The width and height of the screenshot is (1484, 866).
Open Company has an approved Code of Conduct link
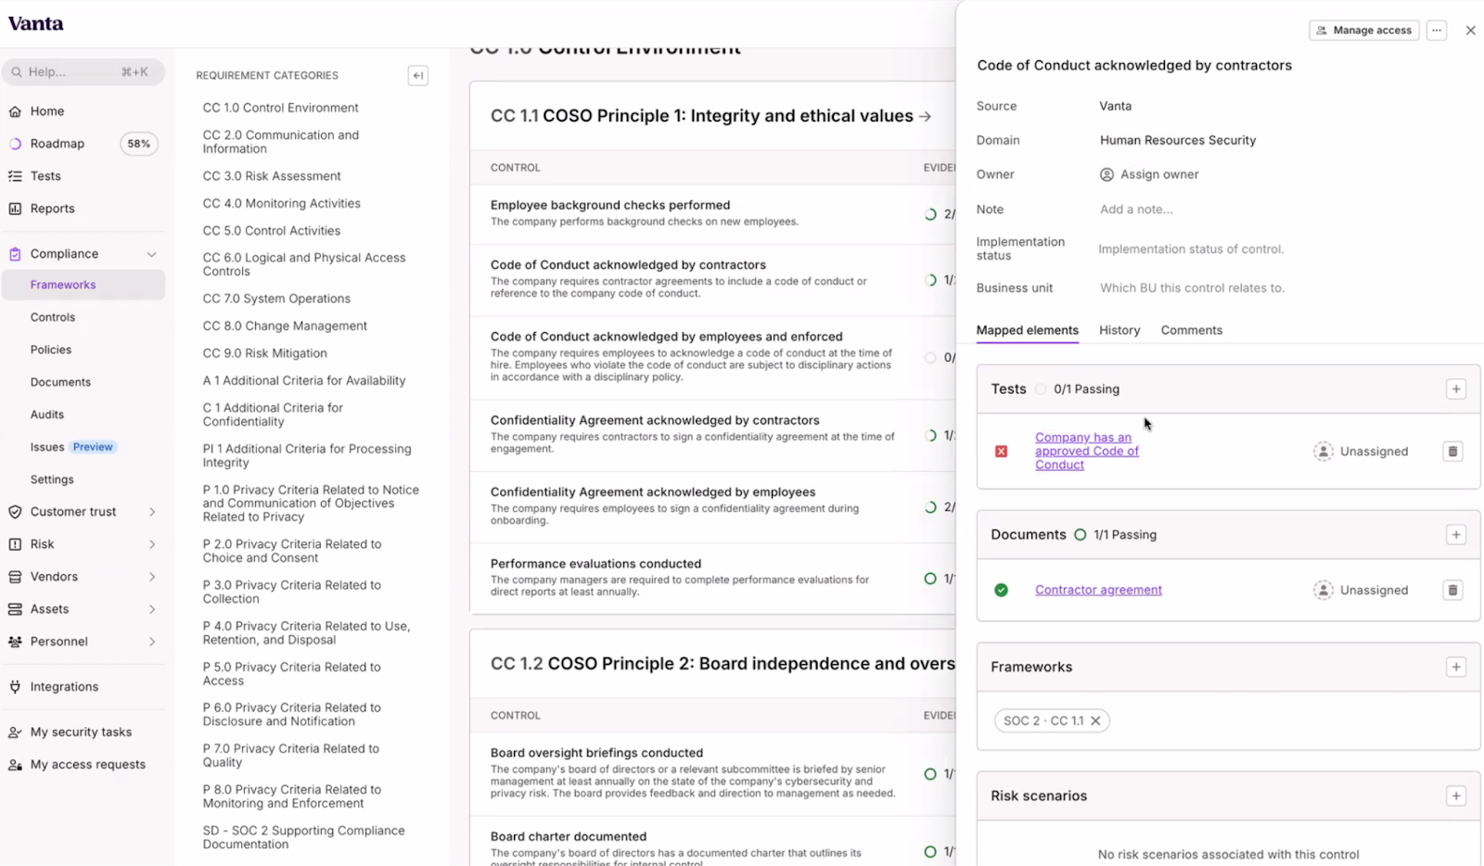pyautogui.click(x=1087, y=452)
